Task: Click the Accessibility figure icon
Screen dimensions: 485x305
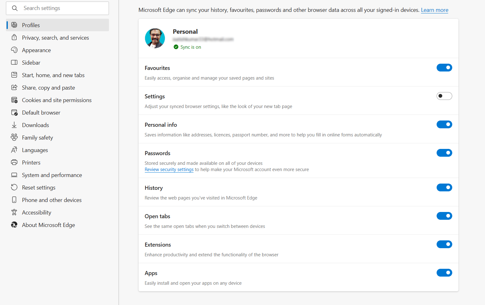Action: click(14, 212)
